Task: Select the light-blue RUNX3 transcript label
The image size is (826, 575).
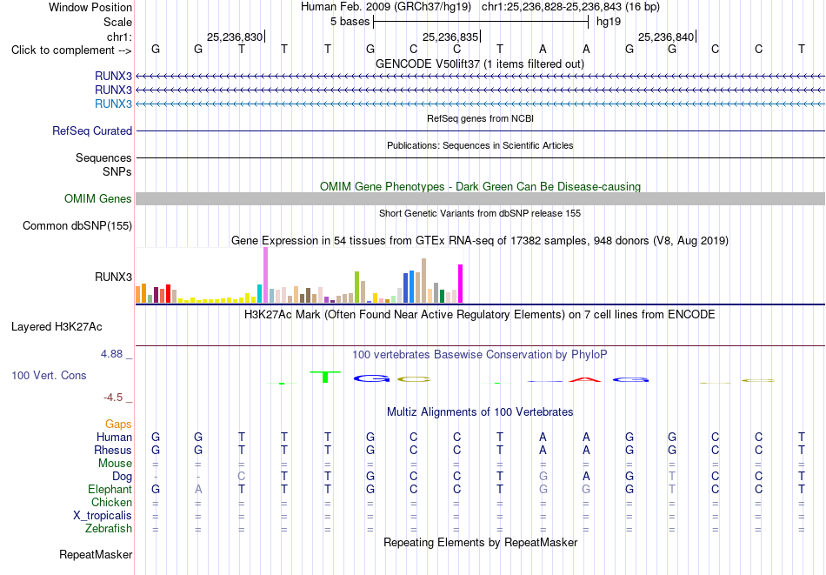Action: [x=113, y=104]
